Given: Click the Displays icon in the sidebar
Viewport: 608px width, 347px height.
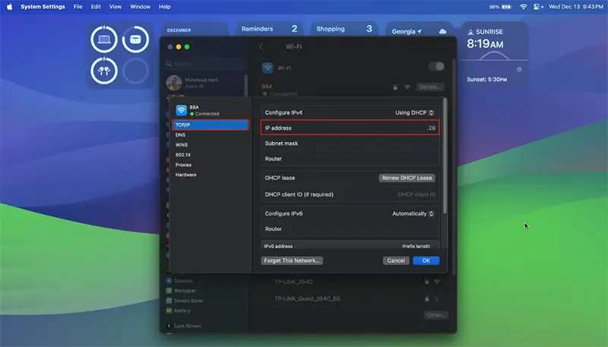Looking at the screenshot, I should click(169, 281).
